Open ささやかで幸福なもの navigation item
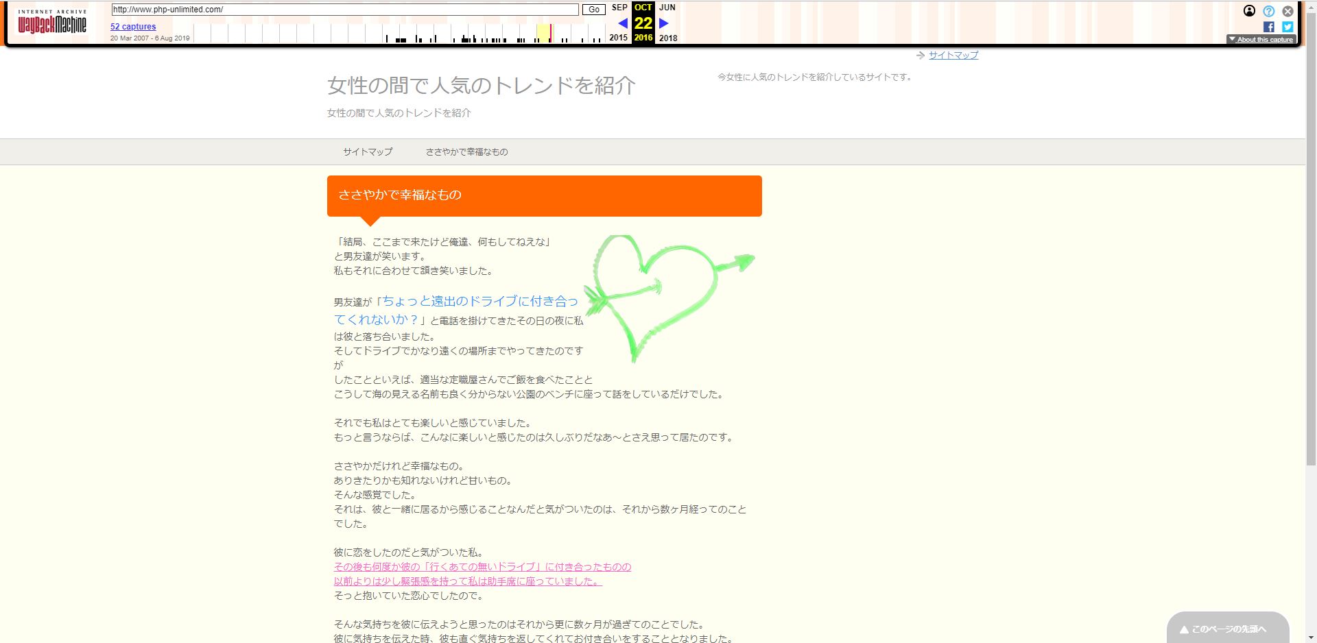The height and width of the screenshot is (643, 1317). pyautogui.click(x=466, y=152)
